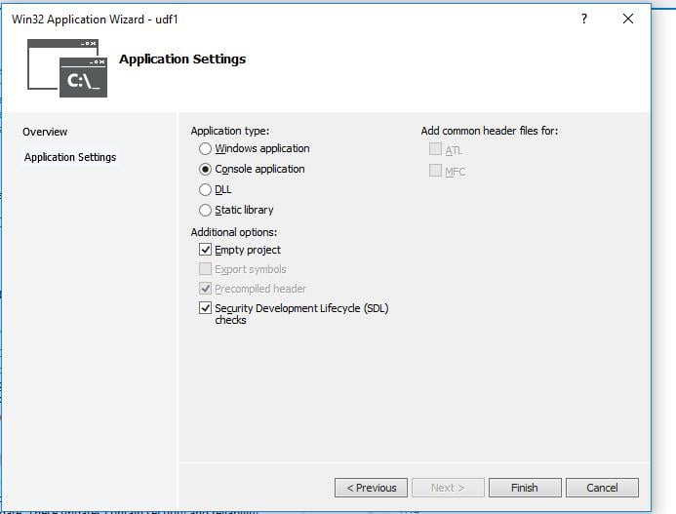The image size is (676, 514).
Task: Go back with the Previous button
Action: [x=371, y=488]
